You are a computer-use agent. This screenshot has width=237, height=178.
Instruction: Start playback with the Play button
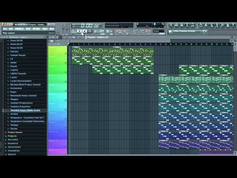click(79, 31)
